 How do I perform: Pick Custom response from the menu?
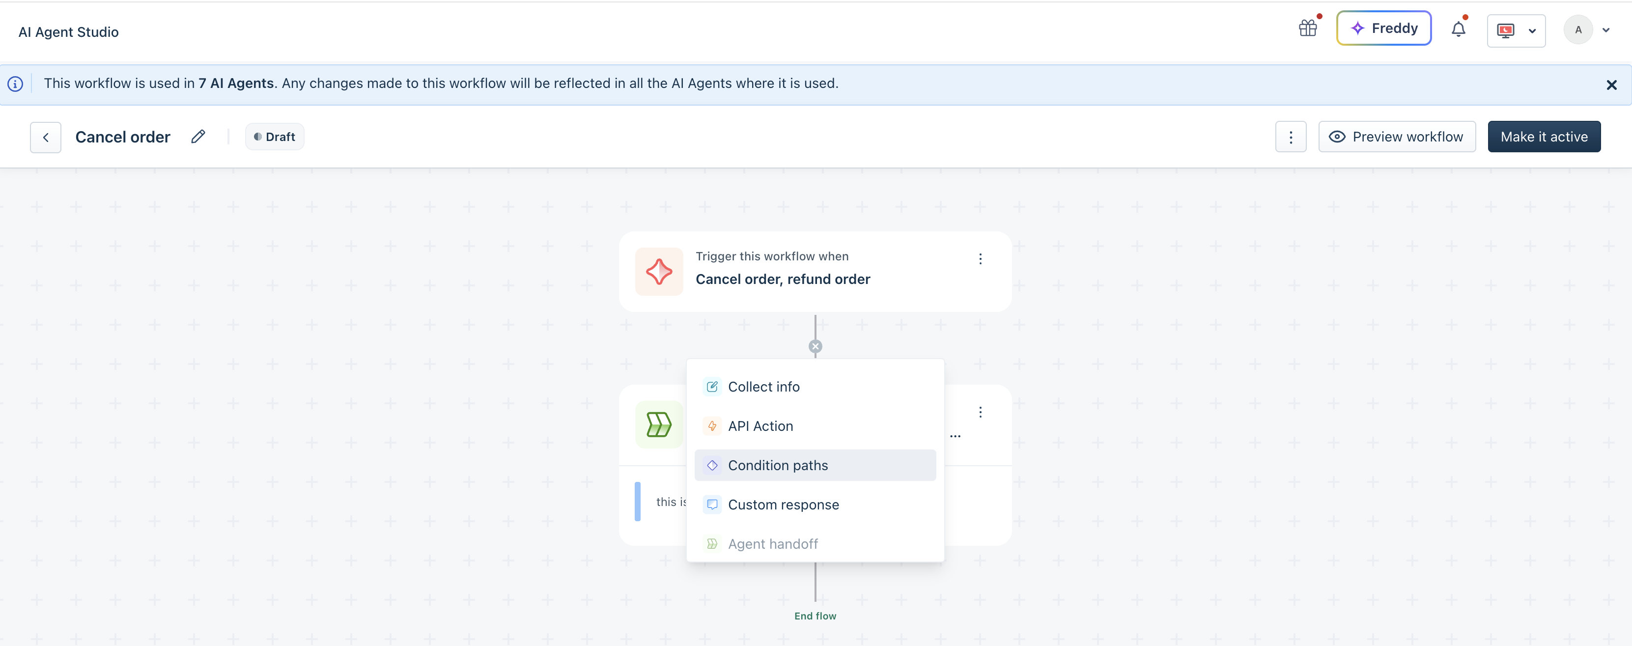click(783, 505)
